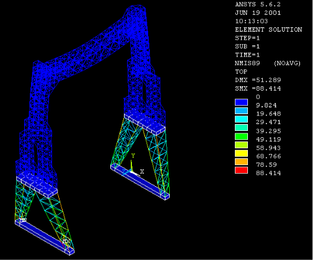
Task: Click the cyan legend color swatch
Action: coord(241,119)
